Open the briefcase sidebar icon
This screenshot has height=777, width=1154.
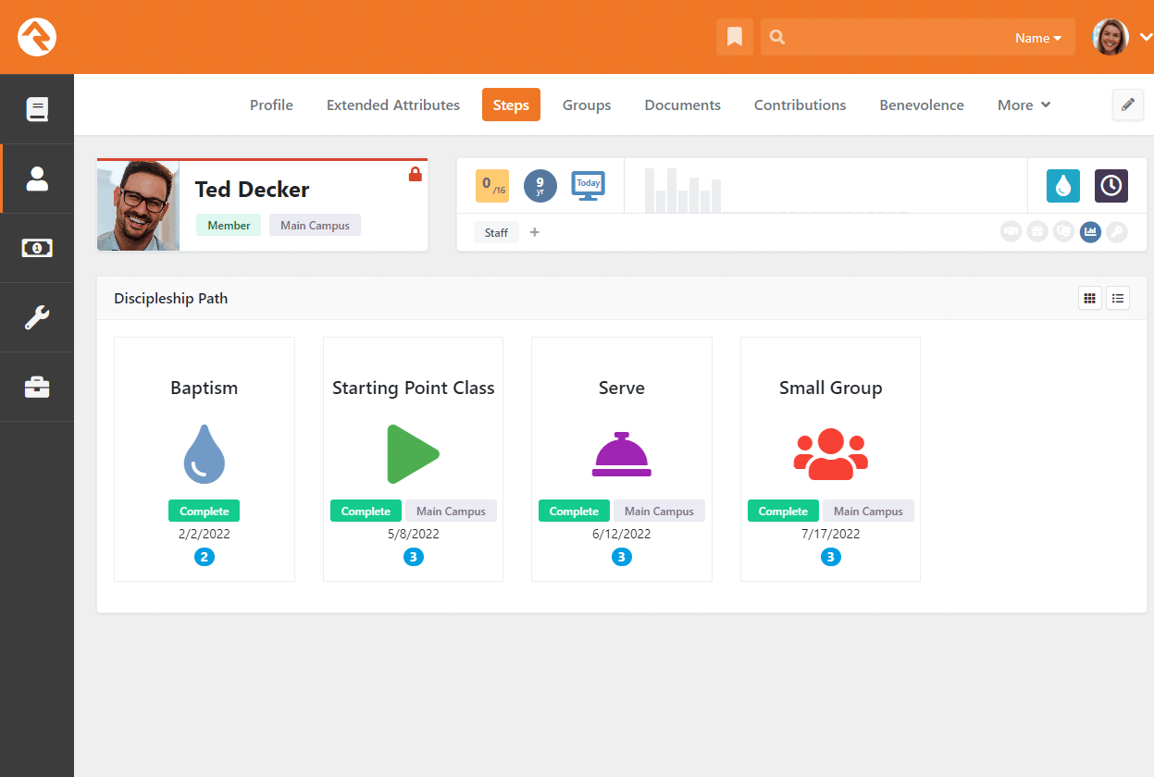tap(37, 387)
